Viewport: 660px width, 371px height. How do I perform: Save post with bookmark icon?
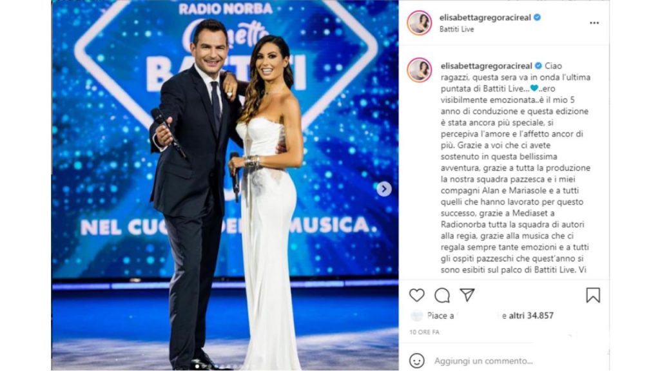[593, 295]
